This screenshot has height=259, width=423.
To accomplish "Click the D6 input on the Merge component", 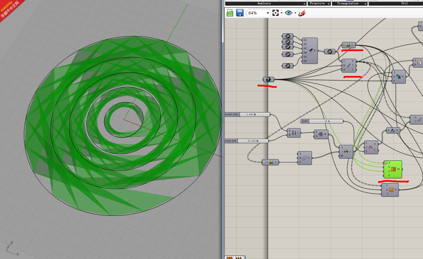I will 305,61.
